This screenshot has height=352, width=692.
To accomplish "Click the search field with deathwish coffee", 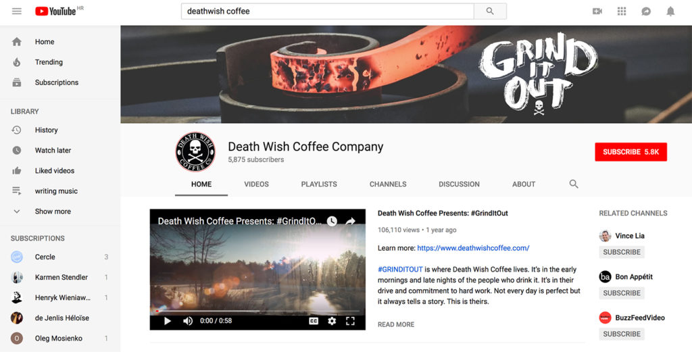I will pos(328,11).
